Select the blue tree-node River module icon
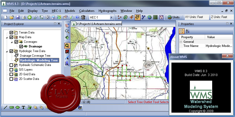The height and width of the screenshot is (117, 235). pos(143,17)
